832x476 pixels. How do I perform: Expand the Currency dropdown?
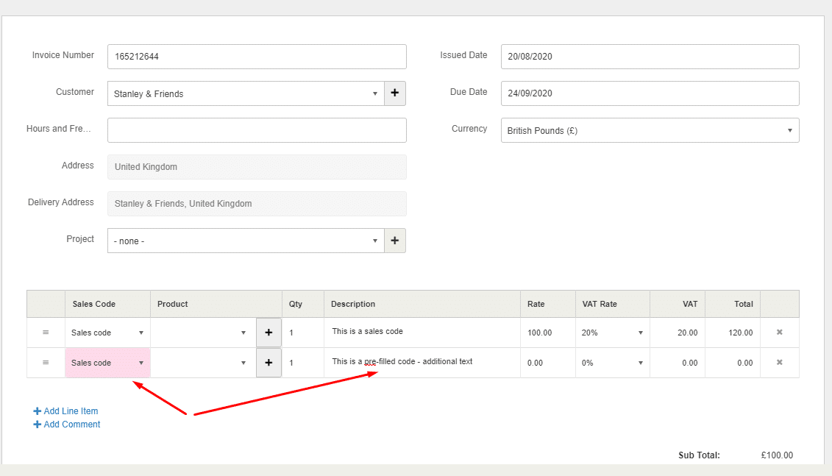coord(650,130)
